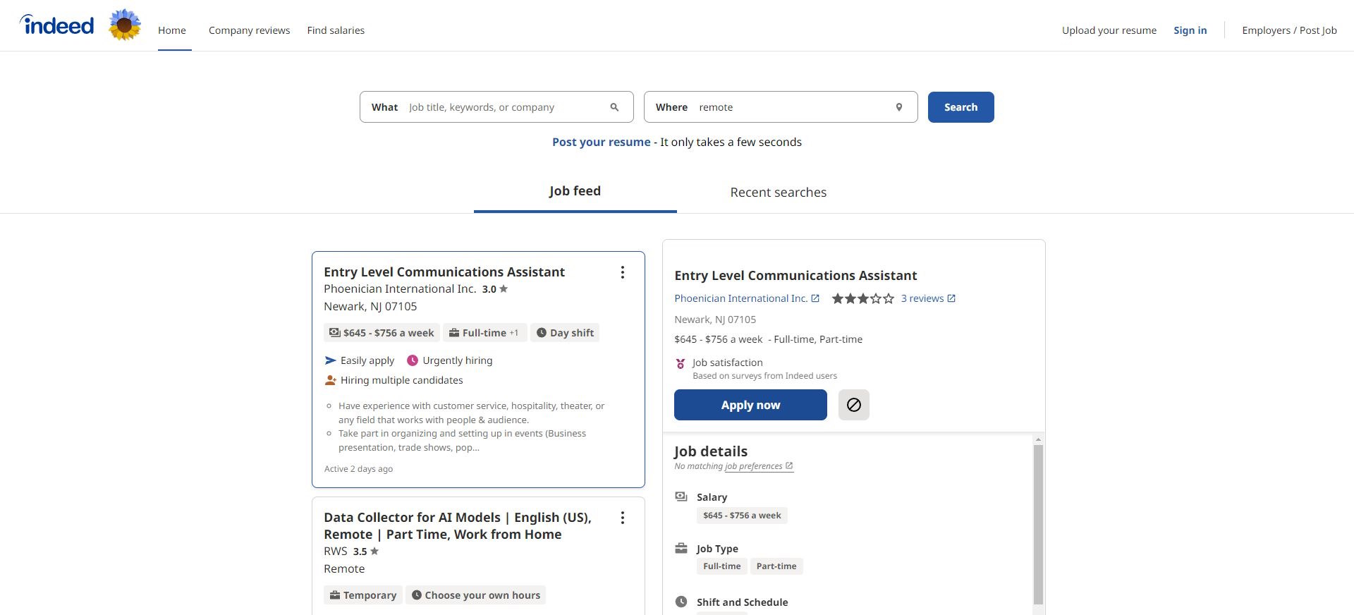The image size is (1354, 615).
Task: Click the Full-time chip under Job Type
Action: (722, 566)
